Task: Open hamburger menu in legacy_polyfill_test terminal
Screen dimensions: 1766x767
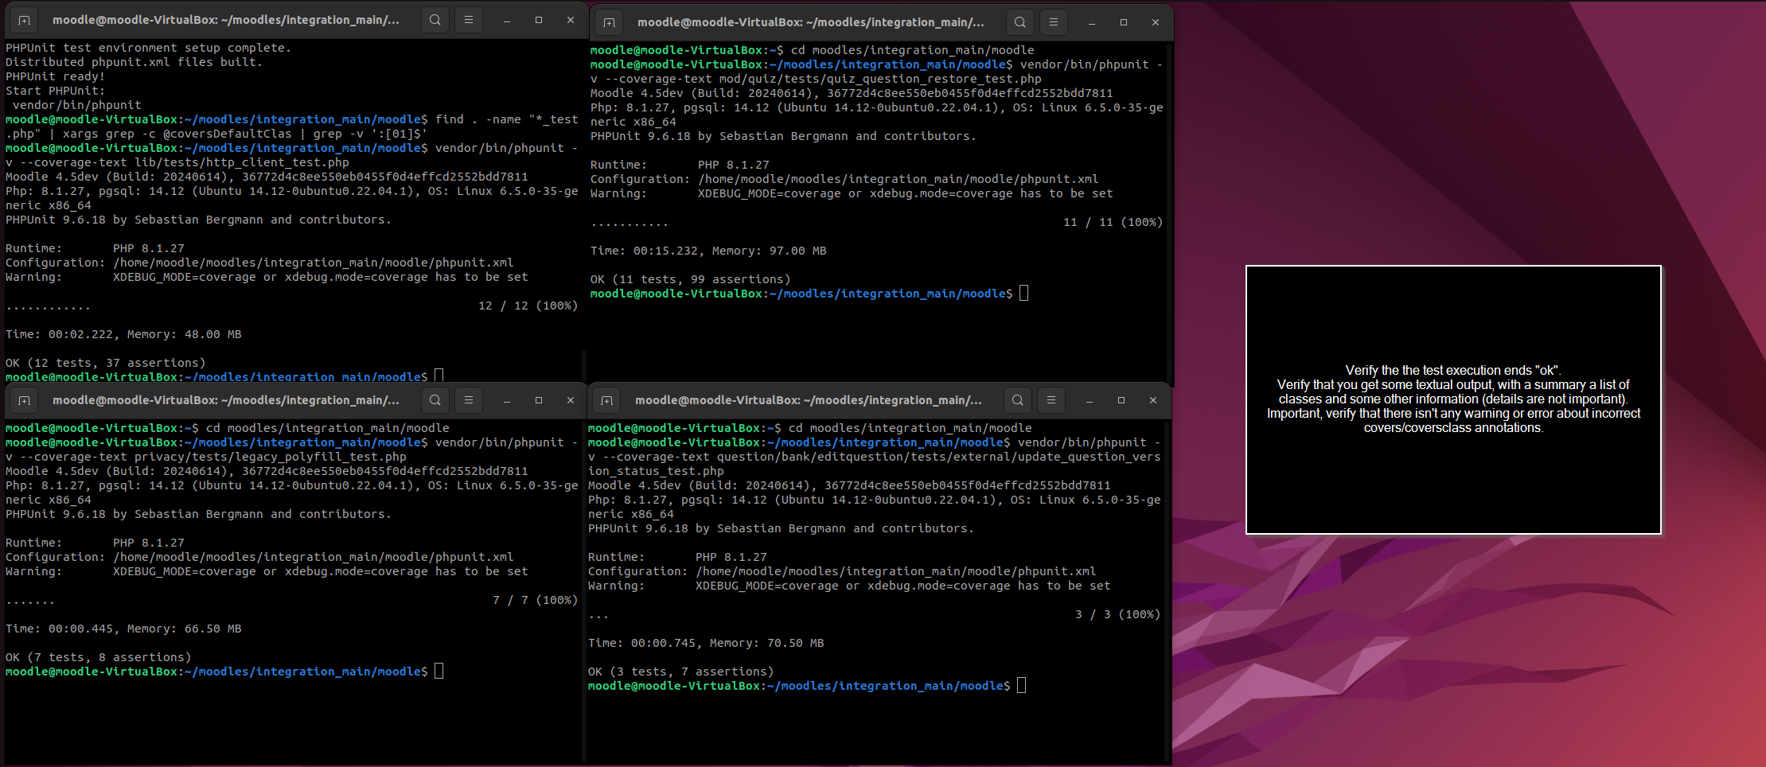Action: [469, 401]
